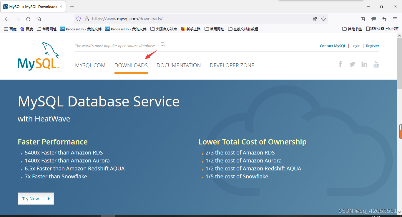Open MySQL LinkedIn icon
Viewport: 402px width, 217px height.
tap(364, 64)
